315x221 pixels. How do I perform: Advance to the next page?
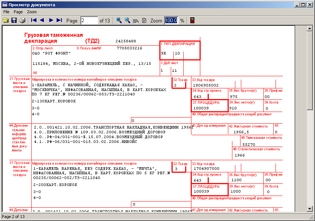(51, 21)
